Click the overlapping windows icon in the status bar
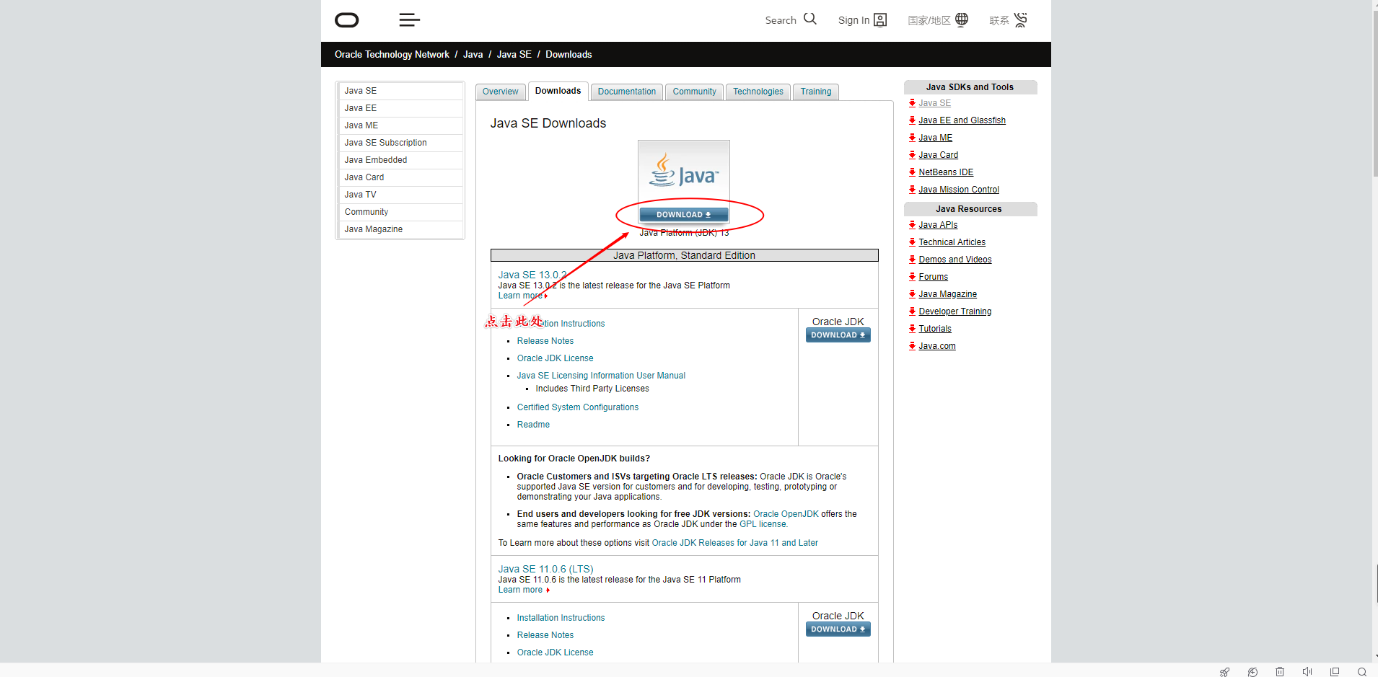 tap(1335, 672)
